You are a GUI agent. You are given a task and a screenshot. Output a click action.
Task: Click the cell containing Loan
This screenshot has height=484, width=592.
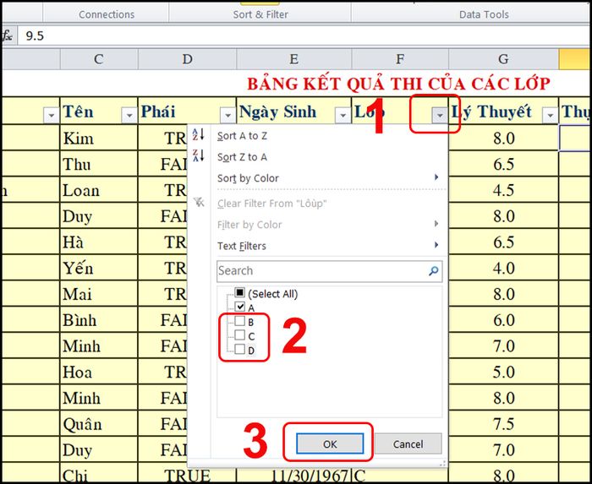[x=99, y=190]
